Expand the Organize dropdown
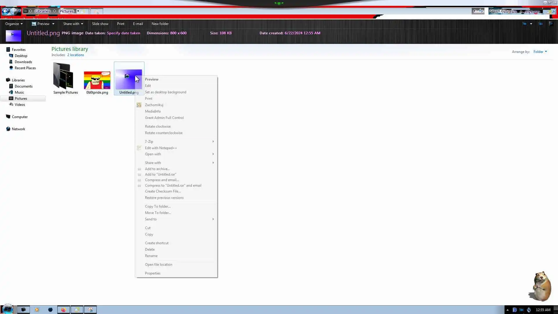Viewport: 558px width, 314px height. [x=14, y=24]
